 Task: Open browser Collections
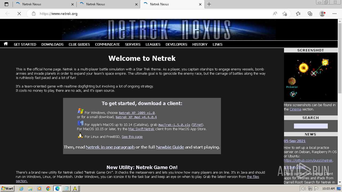[310, 14]
